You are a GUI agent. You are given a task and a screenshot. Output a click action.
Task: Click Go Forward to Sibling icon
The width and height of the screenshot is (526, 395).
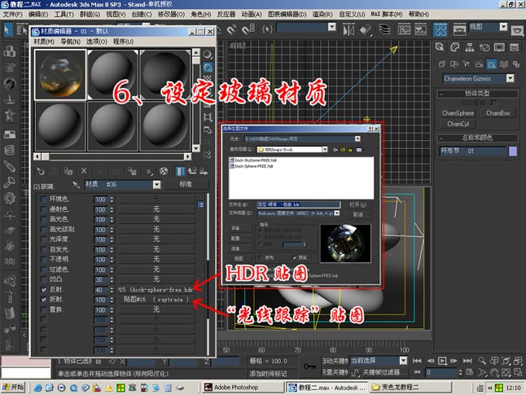204,172
